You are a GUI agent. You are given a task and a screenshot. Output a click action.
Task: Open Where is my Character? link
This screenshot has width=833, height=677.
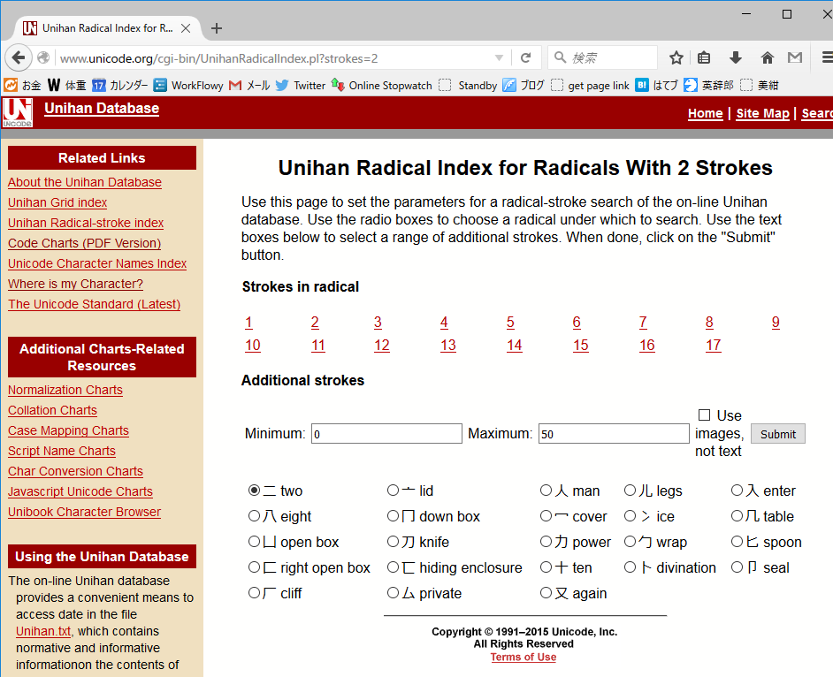75,284
